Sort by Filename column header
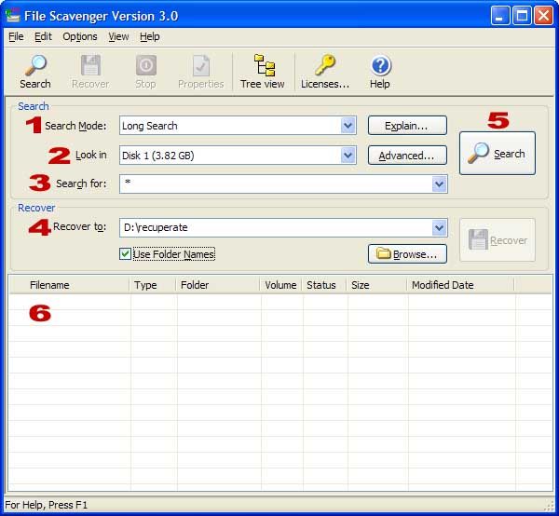 coord(69,285)
